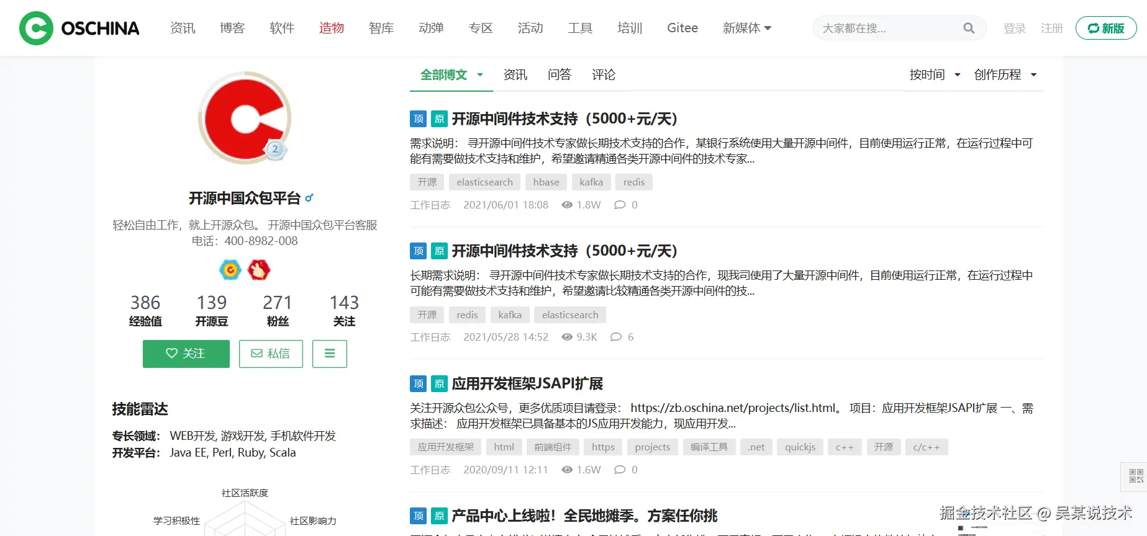1147x536 pixels.
Task: Click the 386 经验值 count
Action: [145, 310]
